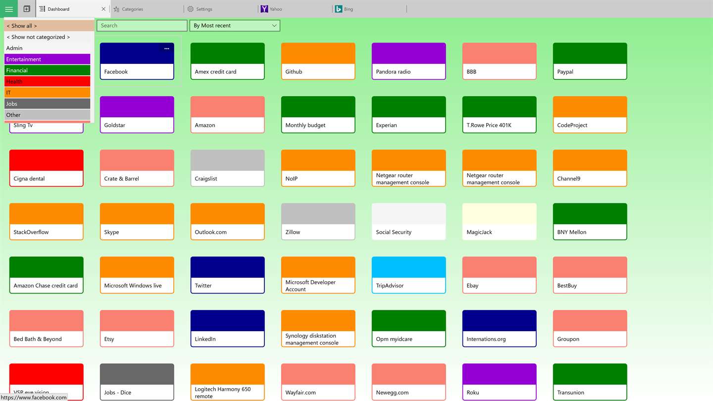Open the Paypal tile
Screen dimensions: 713x401
coord(590,61)
